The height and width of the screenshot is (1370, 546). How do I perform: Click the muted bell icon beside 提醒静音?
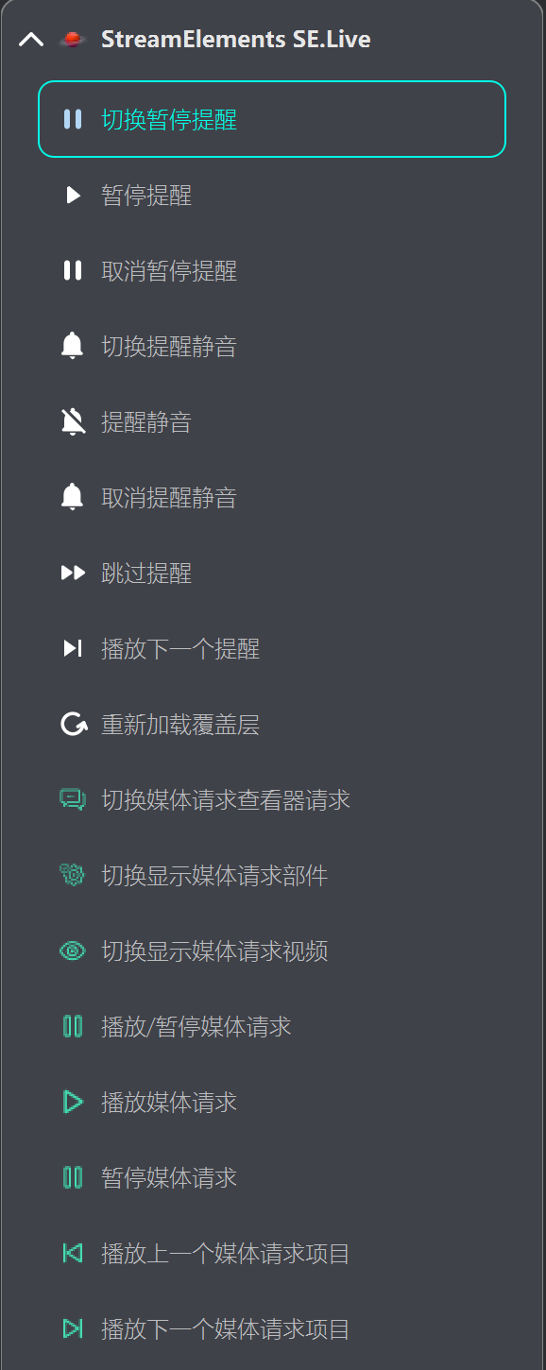pyautogui.click(x=73, y=421)
